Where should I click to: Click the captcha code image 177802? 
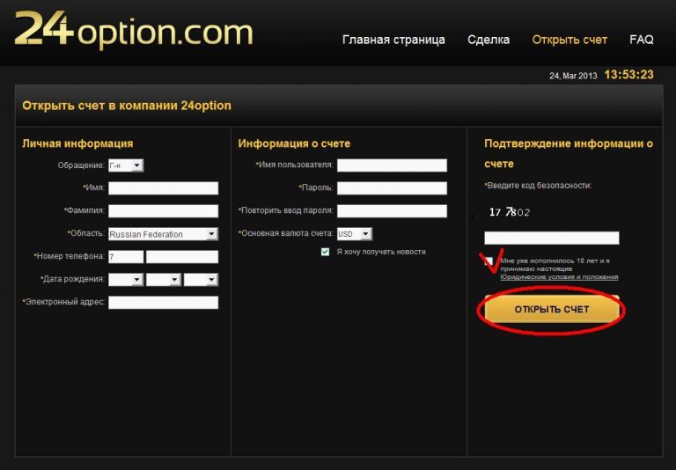tap(509, 212)
